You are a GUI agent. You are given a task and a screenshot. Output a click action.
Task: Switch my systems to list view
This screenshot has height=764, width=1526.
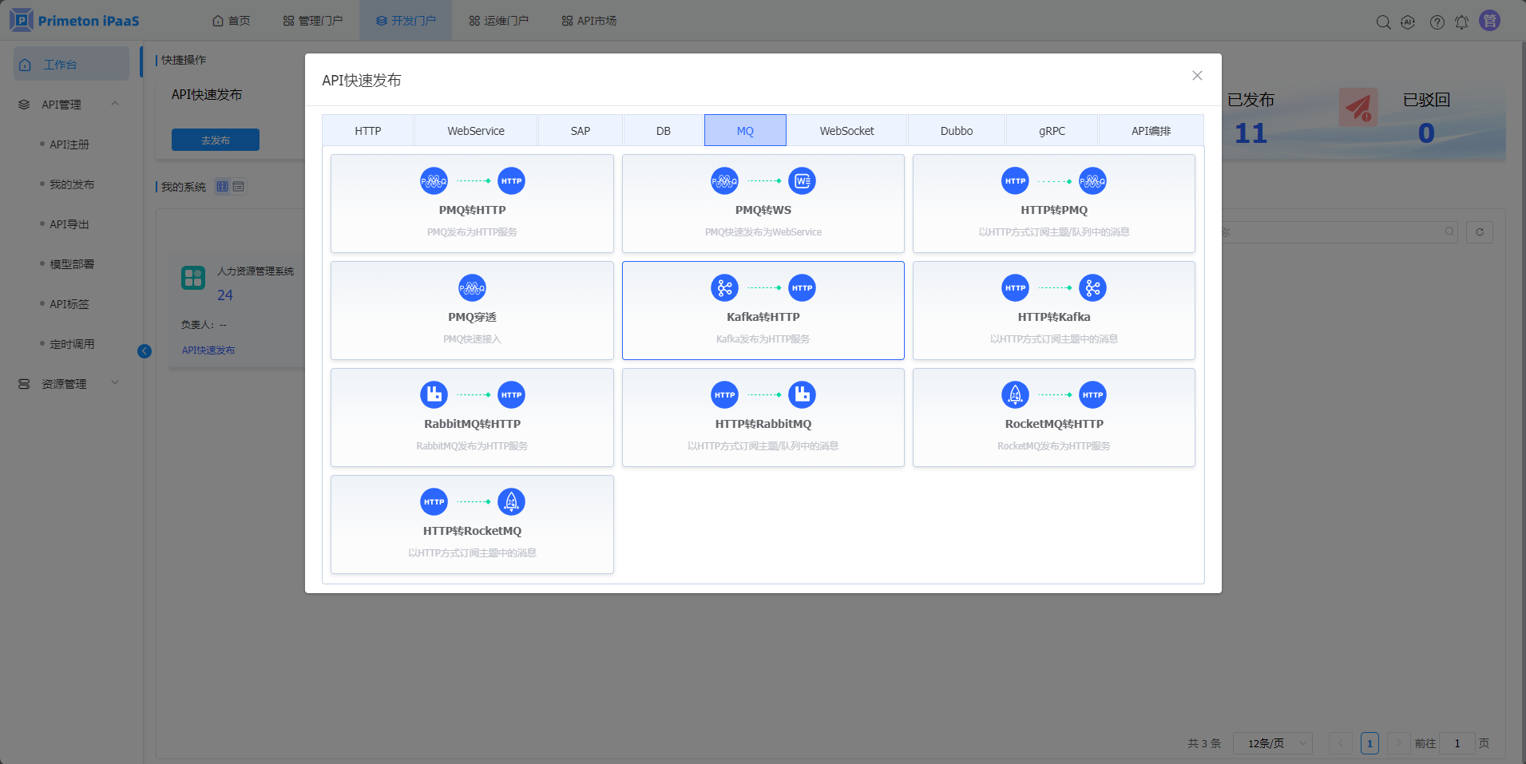tap(239, 187)
